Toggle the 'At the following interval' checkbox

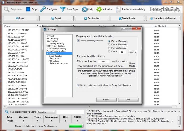(x=78, y=40)
